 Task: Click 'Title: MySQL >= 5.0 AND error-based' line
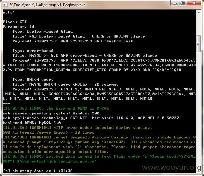point(85,56)
